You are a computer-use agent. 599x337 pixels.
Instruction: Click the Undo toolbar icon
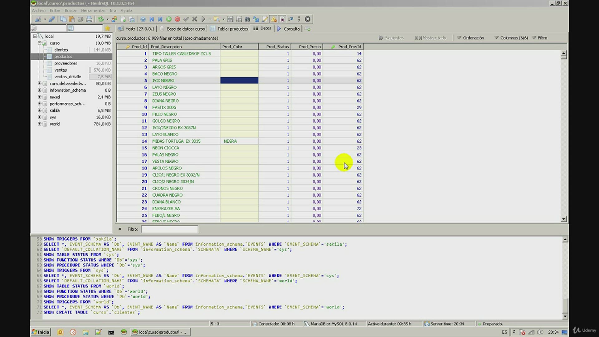click(80, 19)
